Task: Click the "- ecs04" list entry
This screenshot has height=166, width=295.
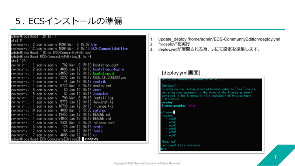Action: point(171,129)
